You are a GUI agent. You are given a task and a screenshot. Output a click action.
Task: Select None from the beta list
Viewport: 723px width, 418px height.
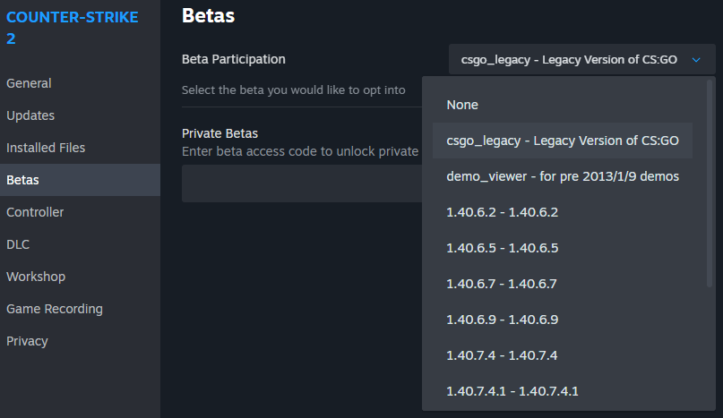[462, 105]
